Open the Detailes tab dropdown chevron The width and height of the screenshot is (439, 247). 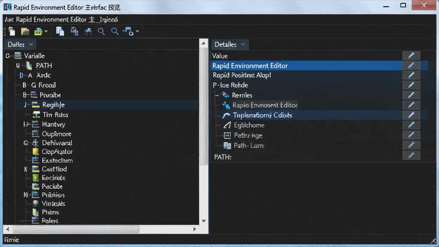coord(243,44)
